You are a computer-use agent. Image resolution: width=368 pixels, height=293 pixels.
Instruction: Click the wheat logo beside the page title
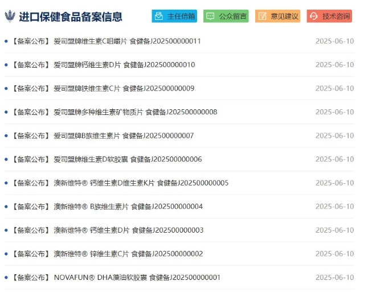pos(10,16)
